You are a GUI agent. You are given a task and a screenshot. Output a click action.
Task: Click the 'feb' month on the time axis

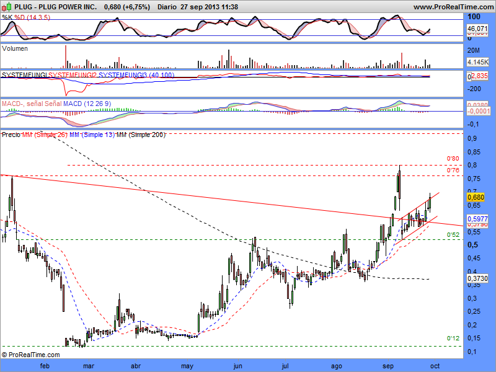pyautogui.click(x=45, y=366)
